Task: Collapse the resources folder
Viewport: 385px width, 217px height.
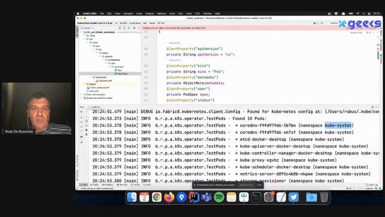Action: [x=91, y=77]
